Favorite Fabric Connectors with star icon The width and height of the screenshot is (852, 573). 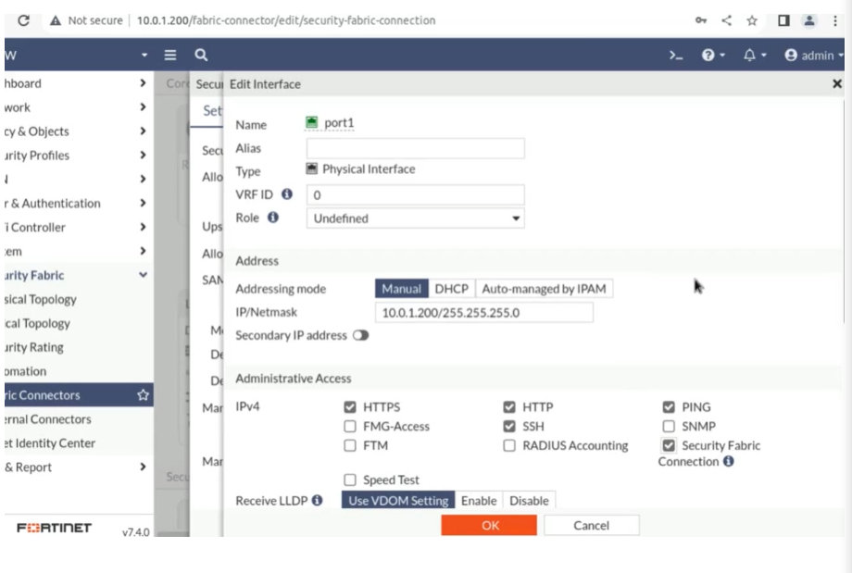[143, 395]
